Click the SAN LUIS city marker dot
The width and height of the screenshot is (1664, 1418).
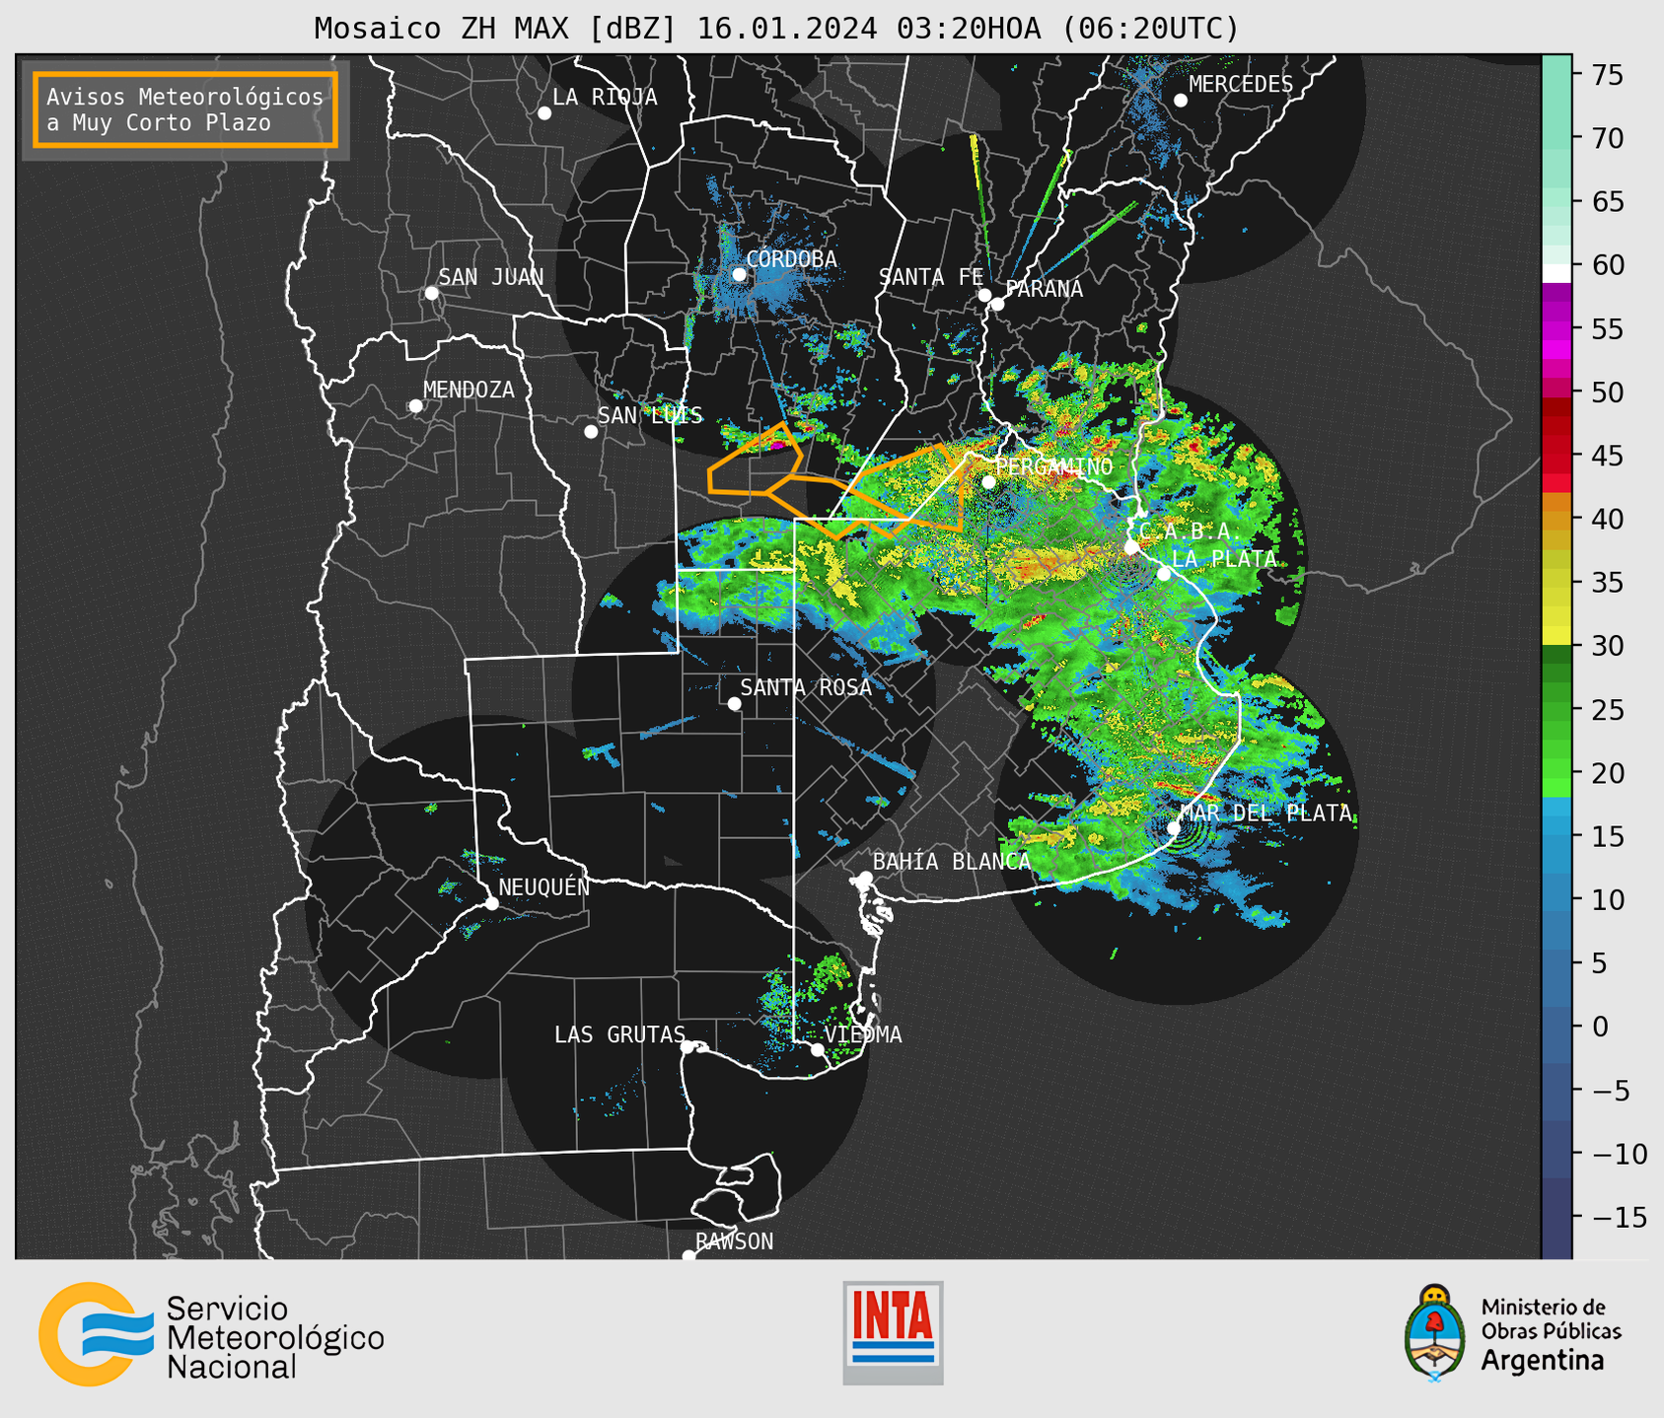[x=591, y=432]
